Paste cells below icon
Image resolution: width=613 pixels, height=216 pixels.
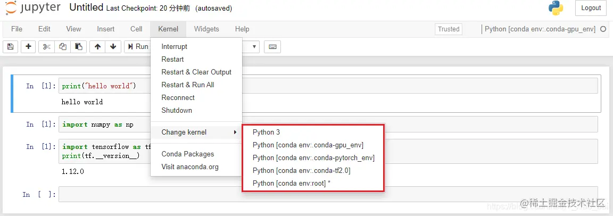pos(79,46)
